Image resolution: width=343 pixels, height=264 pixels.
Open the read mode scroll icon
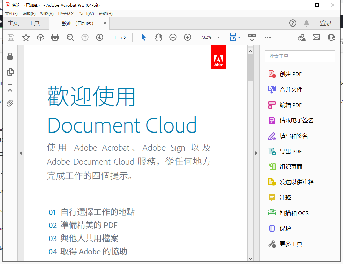click(252, 37)
